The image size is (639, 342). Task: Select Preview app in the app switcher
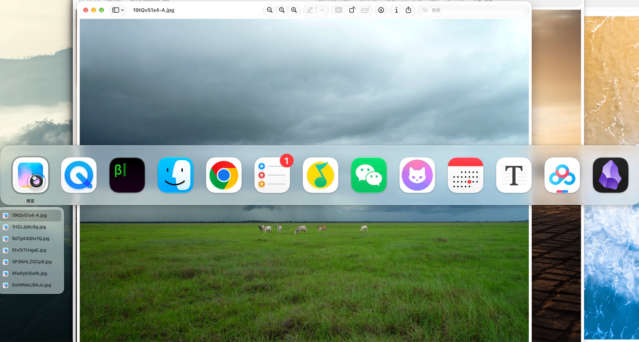31,175
